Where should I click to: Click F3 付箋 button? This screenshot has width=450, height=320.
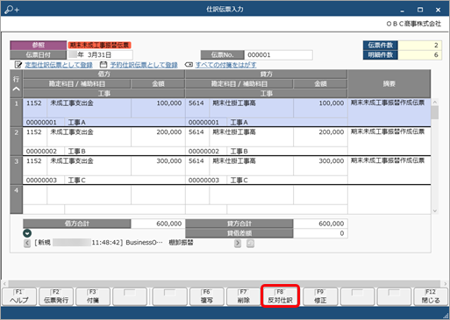point(93,296)
